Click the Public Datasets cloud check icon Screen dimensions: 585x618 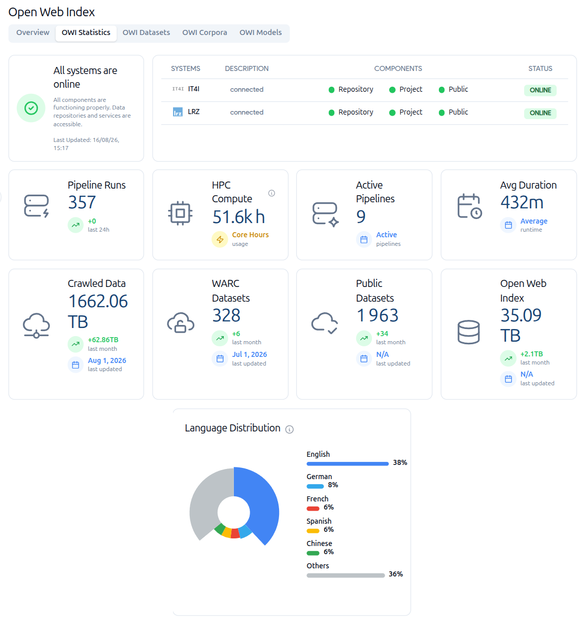(325, 322)
